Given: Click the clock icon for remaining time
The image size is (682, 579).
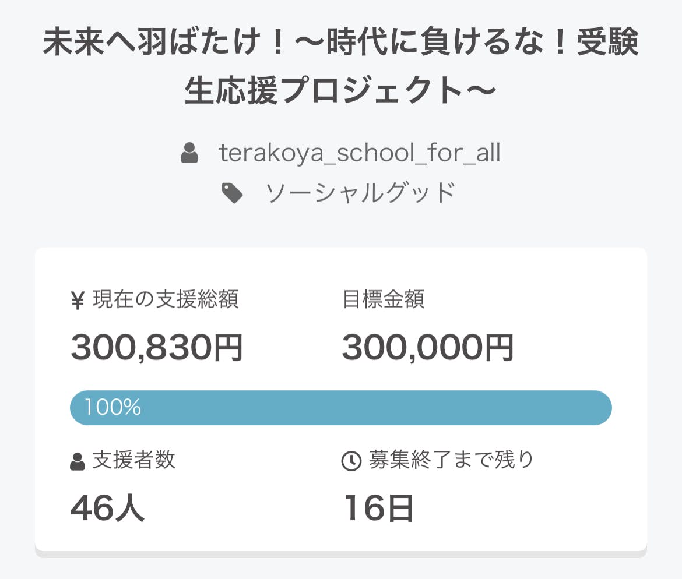Looking at the screenshot, I should click(x=351, y=461).
